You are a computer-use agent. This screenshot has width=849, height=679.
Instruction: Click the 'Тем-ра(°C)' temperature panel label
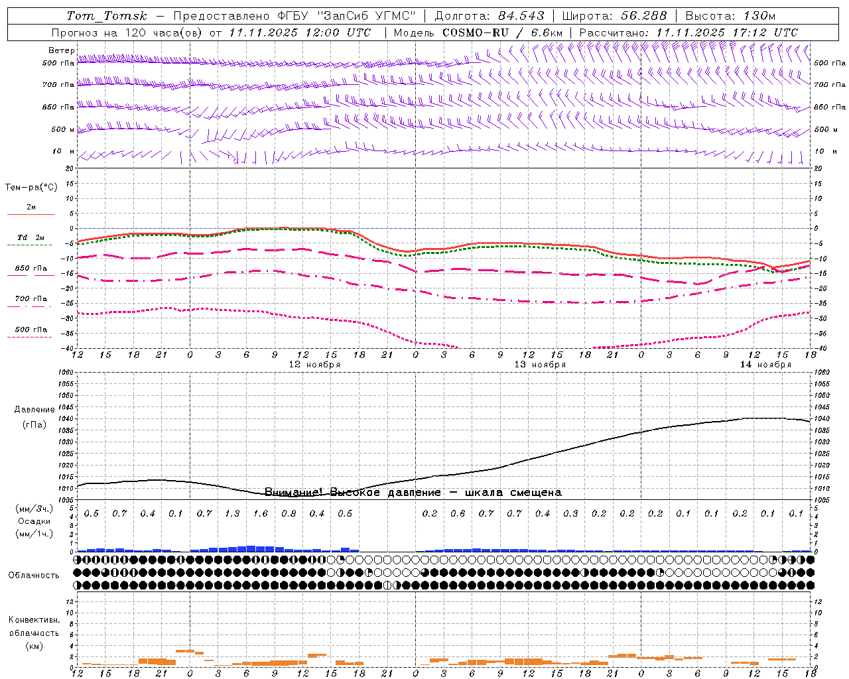(x=31, y=188)
